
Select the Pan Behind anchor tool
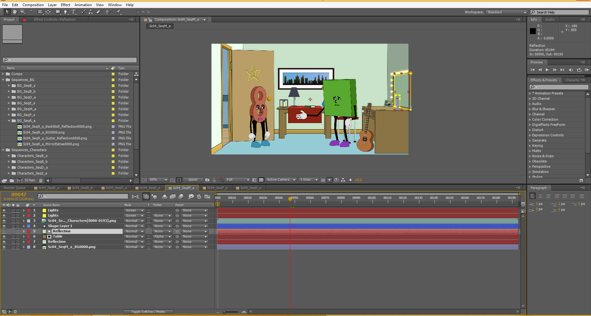coord(48,12)
